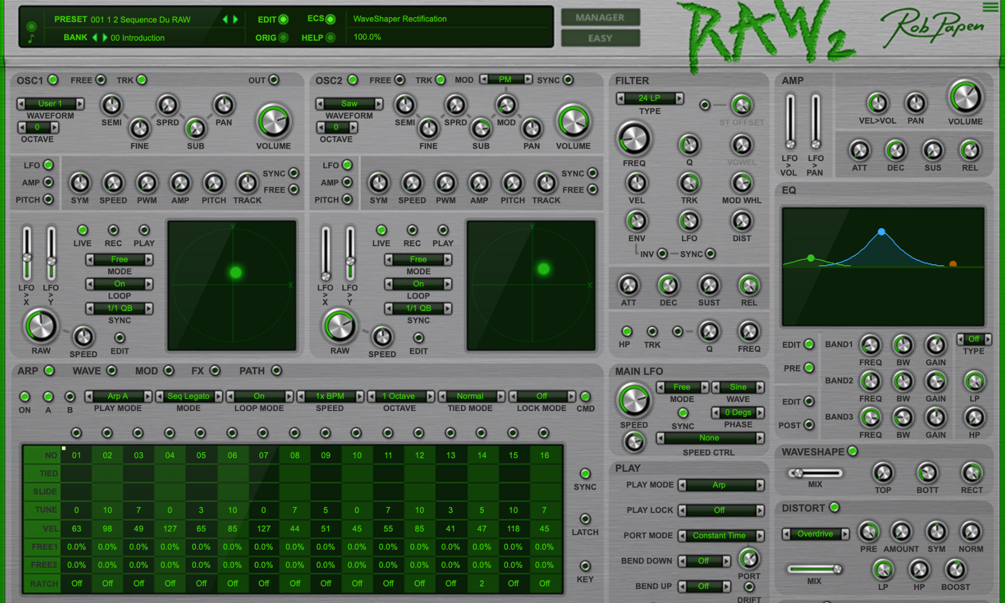This screenshot has width=1005, height=603.
Task: Click the Waveshape RECT knob
Action: tap(972, 473)
